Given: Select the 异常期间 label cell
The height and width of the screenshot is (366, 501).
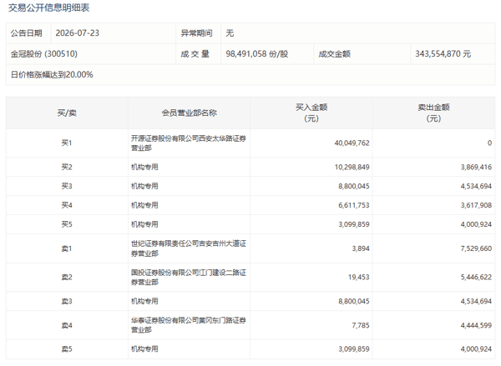Looking at the screenshot, I should pos(196,33).
